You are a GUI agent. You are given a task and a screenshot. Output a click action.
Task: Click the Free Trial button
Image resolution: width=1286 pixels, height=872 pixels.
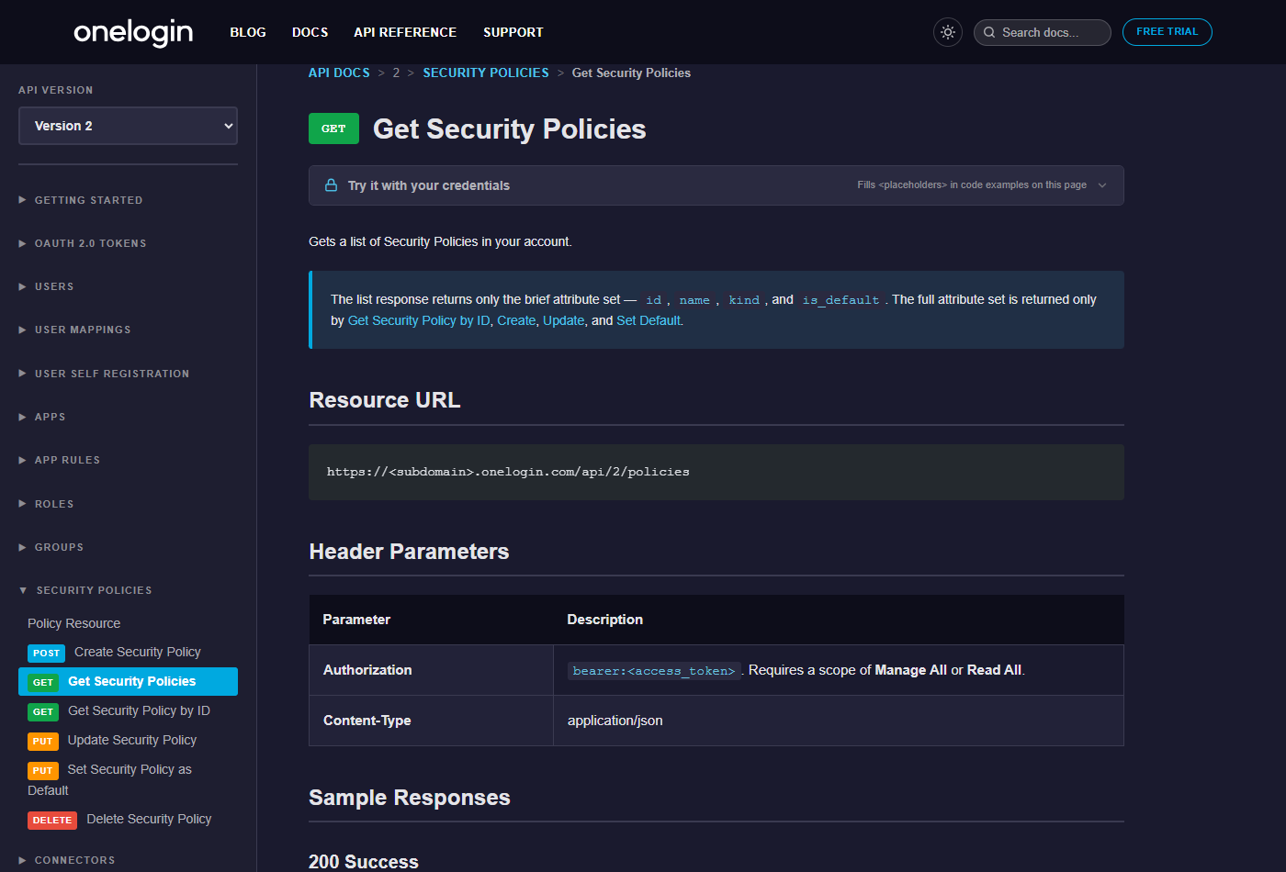(1168, 32)
